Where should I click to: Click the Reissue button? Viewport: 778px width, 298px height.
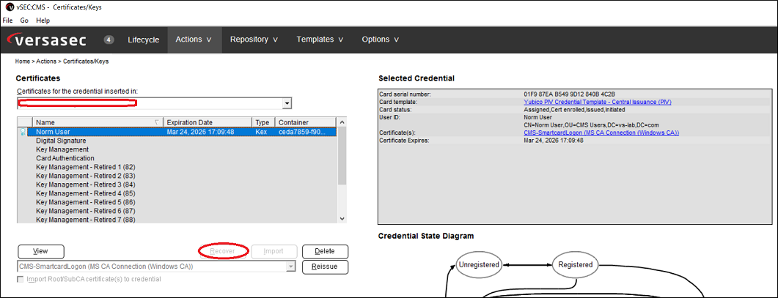click(325, 267)
